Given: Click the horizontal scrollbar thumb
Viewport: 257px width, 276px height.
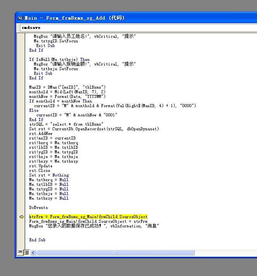Looking at the screenshot, I should click(116, 253).
